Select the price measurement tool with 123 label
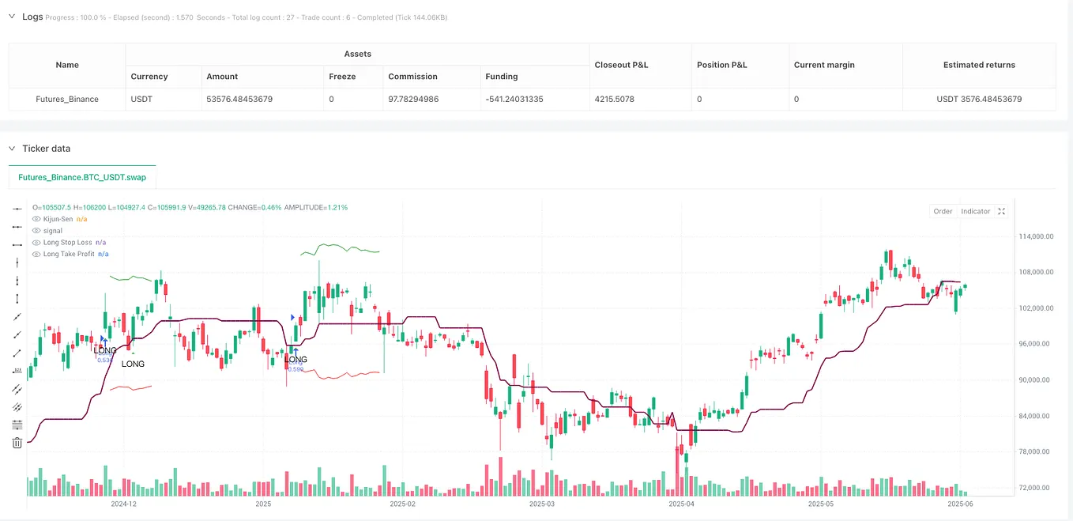 17,369
